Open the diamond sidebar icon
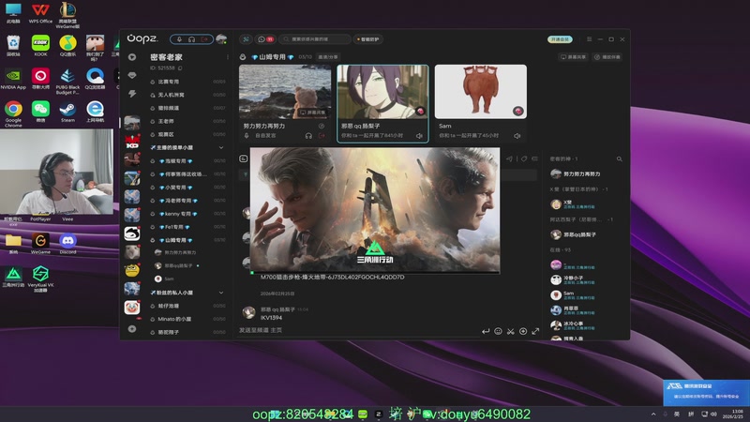The image size is (750, 422). [x=132, y=76]
